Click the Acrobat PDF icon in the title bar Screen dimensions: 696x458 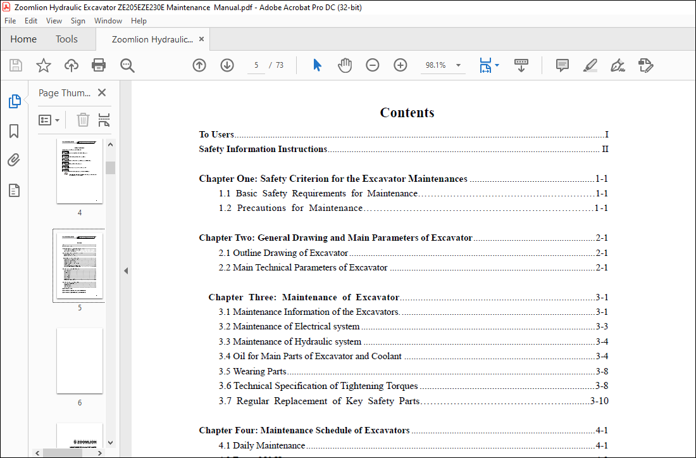tap(6, 7)
